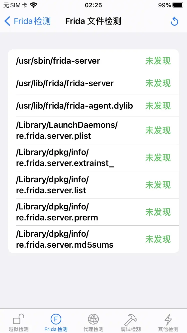Select the re.frida.server.extrainst_ row
This screenshot has width=187, height=333.
(93, 158)
